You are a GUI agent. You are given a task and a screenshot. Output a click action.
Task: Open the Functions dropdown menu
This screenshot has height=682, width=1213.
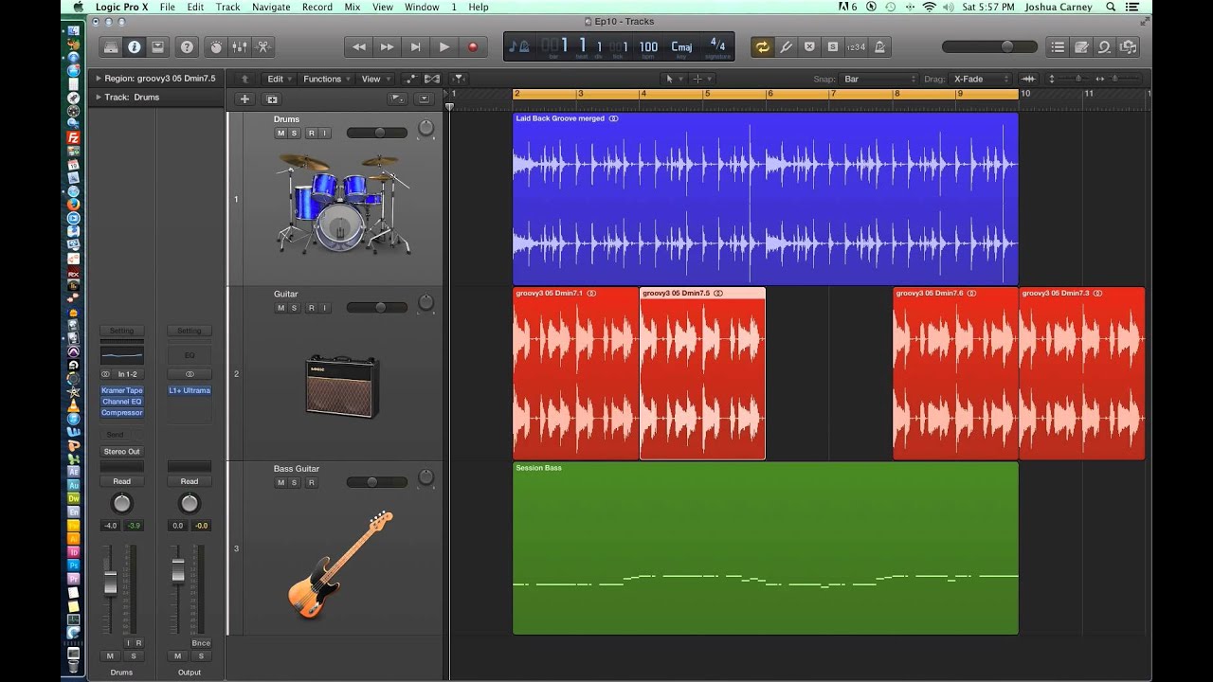326,79
